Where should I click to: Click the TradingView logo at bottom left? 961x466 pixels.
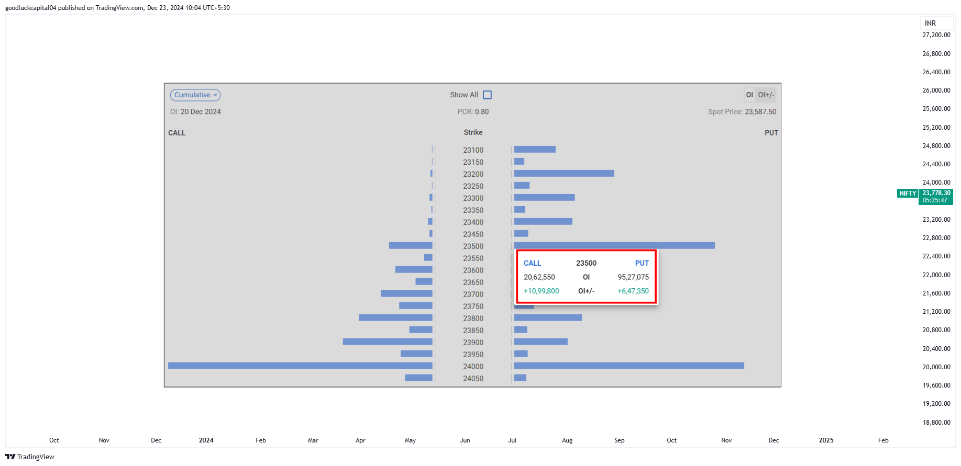(30, 457)
